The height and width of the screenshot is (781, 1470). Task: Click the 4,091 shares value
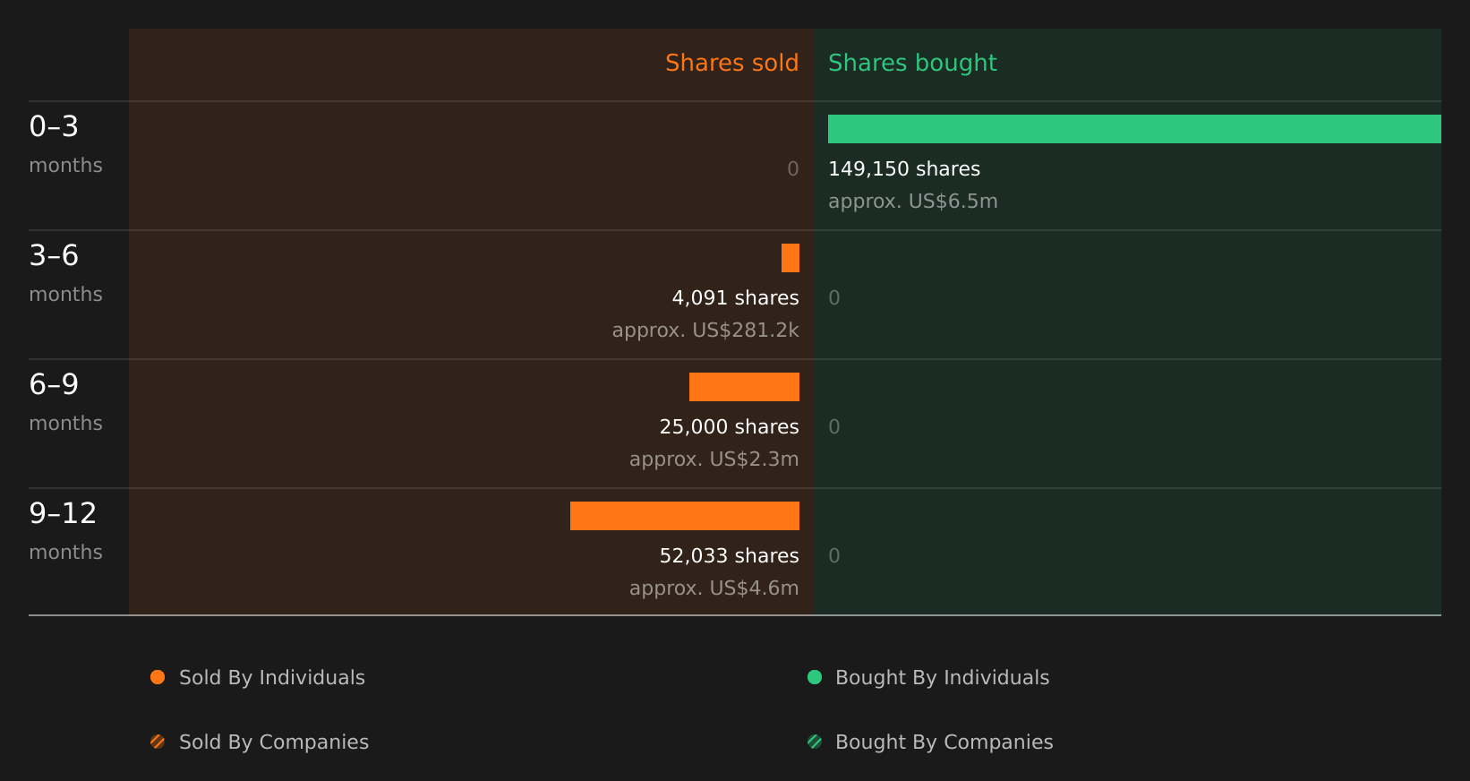[x=736, y=298]
